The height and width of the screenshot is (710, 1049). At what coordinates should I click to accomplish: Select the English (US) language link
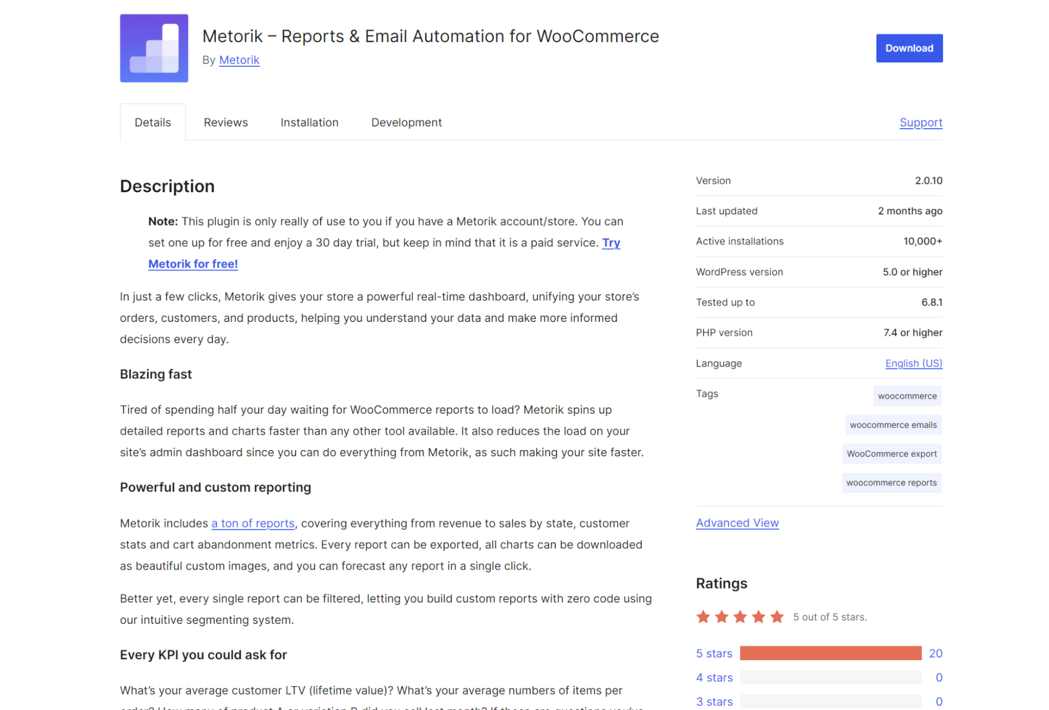(914, 363)
